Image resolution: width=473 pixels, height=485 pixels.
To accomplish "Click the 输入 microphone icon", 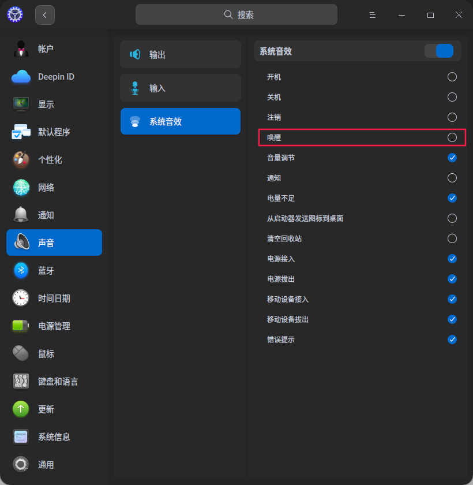I will click(135, 88).
